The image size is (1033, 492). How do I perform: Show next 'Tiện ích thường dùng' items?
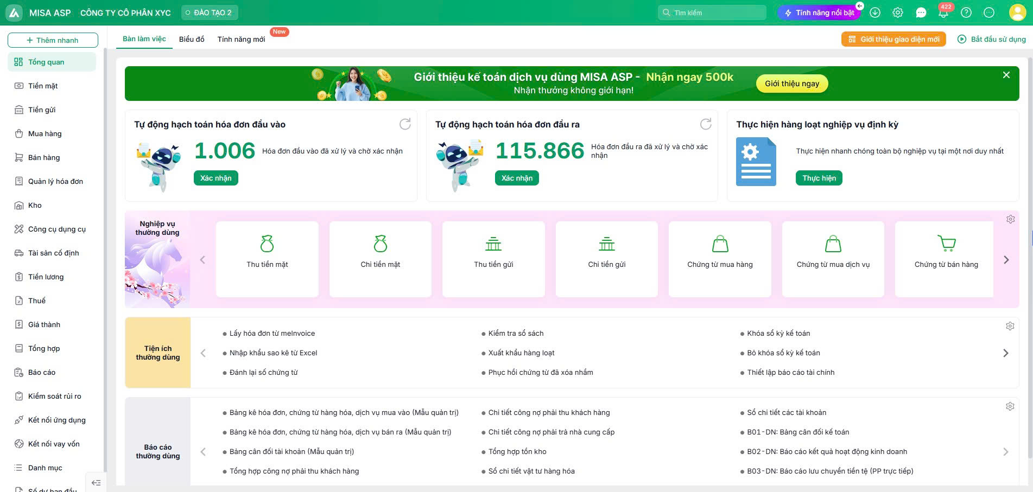(x=1005, y=353)
